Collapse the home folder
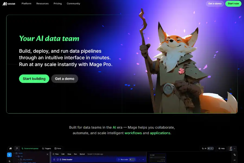The height and width of the screenshot is (163, 244). pyautogui.click(x=14, y=153)
